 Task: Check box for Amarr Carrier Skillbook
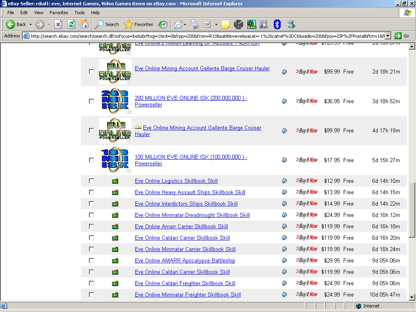pos(91,226)
